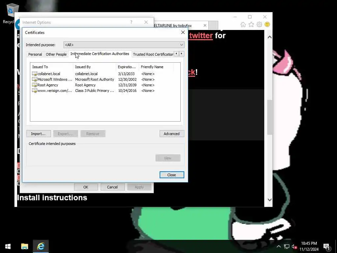Select the www.verisign.com certificate icon
Screen dimensions: 337x253
click(x=34, y=91)
